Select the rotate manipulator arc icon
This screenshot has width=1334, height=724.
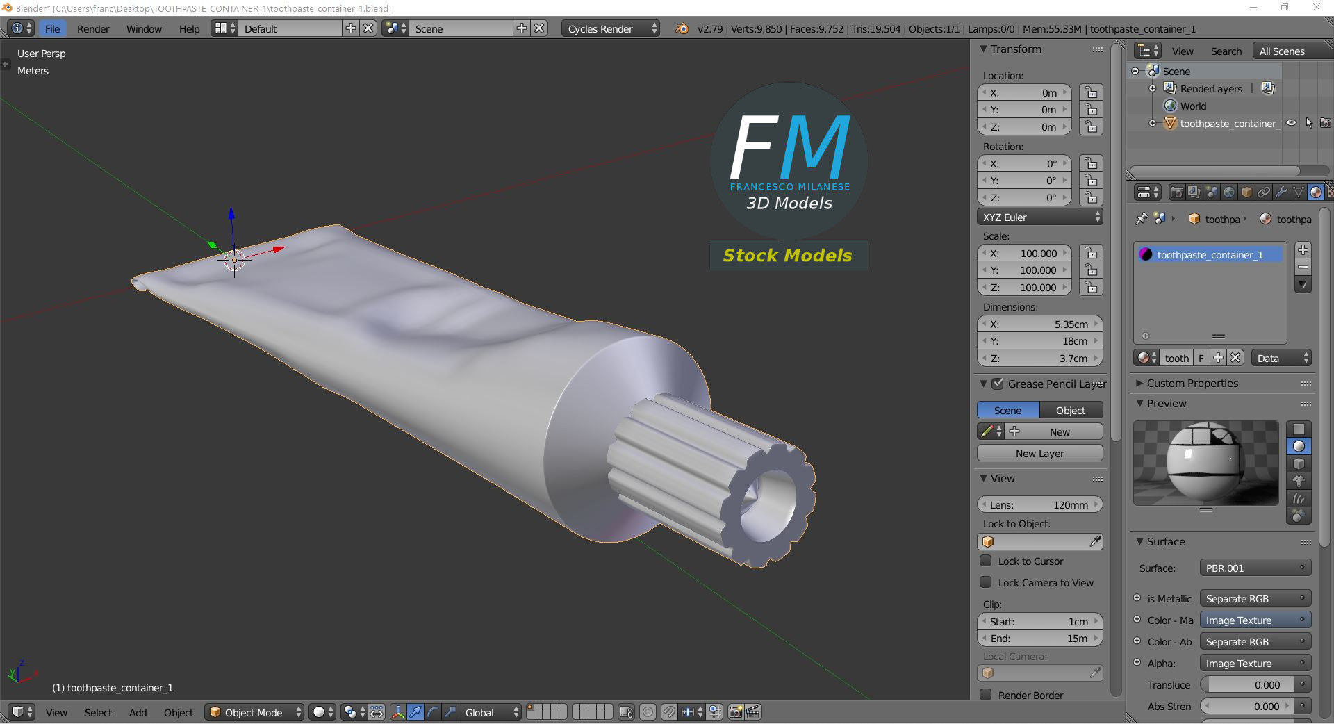(x=433, y=712)
